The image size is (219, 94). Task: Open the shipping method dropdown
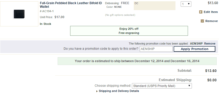(x=162, y=86)
